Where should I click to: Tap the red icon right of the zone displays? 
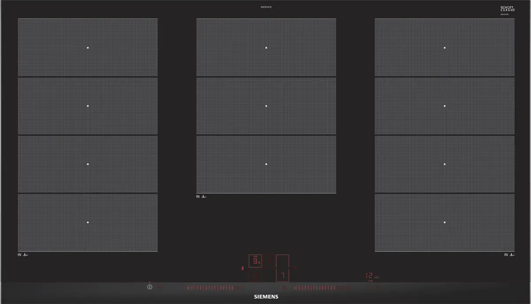(296, 268)
